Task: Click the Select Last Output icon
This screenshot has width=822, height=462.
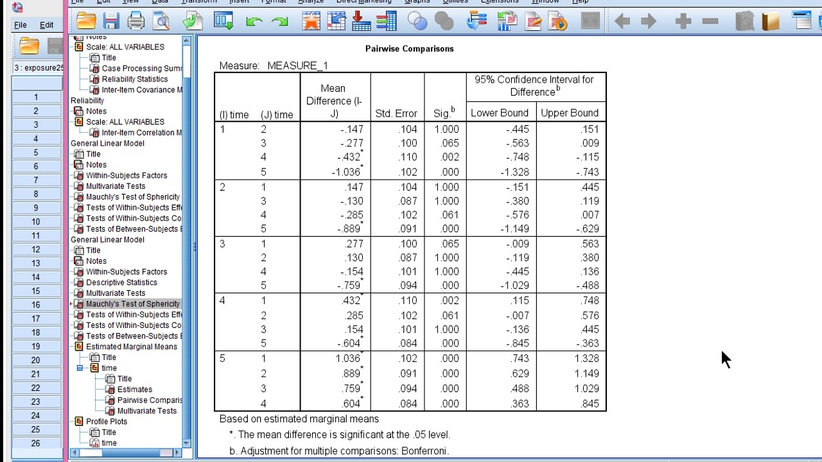Action: (x=477, y=21)
